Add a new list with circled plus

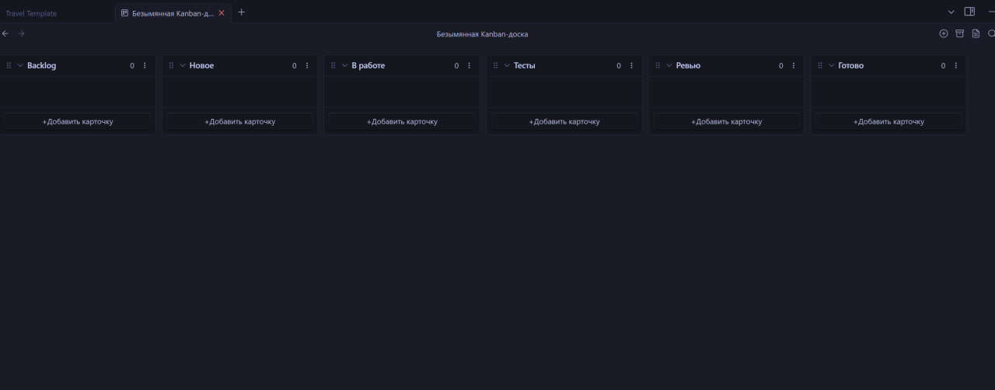coord(944,33)
